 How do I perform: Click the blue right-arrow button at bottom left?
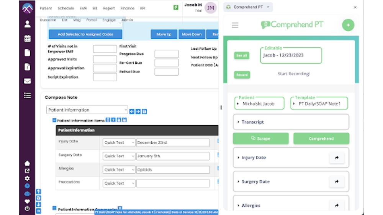(39, 211)
